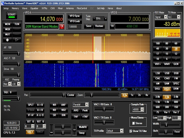
Task: Click the VFO Lock button
Action: pyautogui.click(x=75, y=21)
